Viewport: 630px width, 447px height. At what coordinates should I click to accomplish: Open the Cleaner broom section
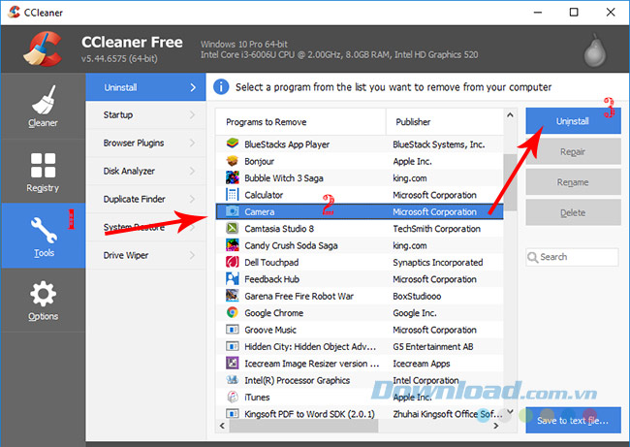tap(43, 106)
